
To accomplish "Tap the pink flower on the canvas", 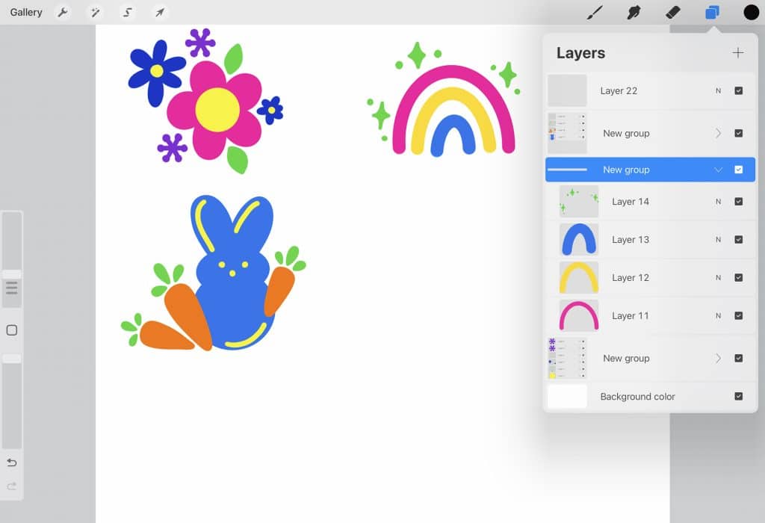I will coord(216,111).
